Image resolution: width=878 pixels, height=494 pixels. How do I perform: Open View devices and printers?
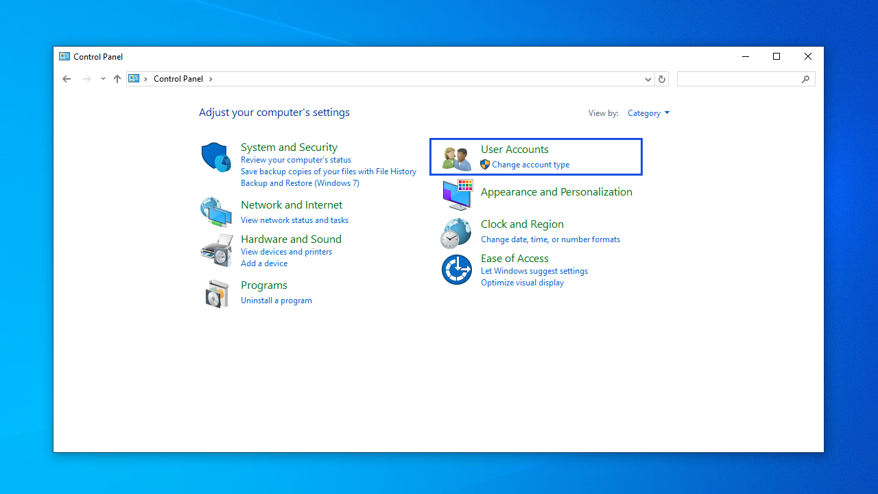[x=286, y=252]
